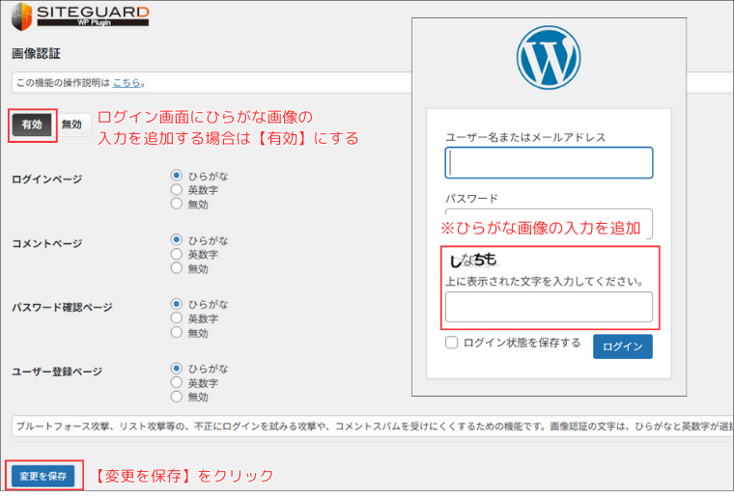Click the 変更を保存 button
The image size is (734, 497).
43,476
